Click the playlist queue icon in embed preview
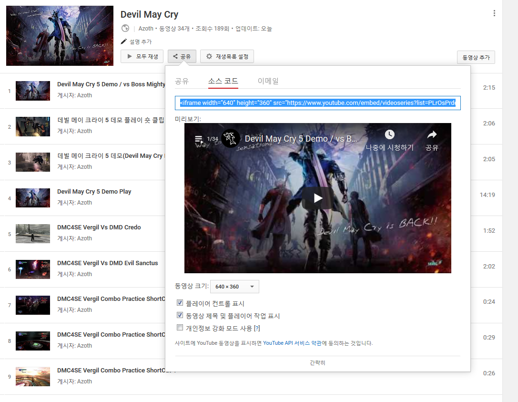Viewport: 518px width, 402px height. (x=198, y=139)
